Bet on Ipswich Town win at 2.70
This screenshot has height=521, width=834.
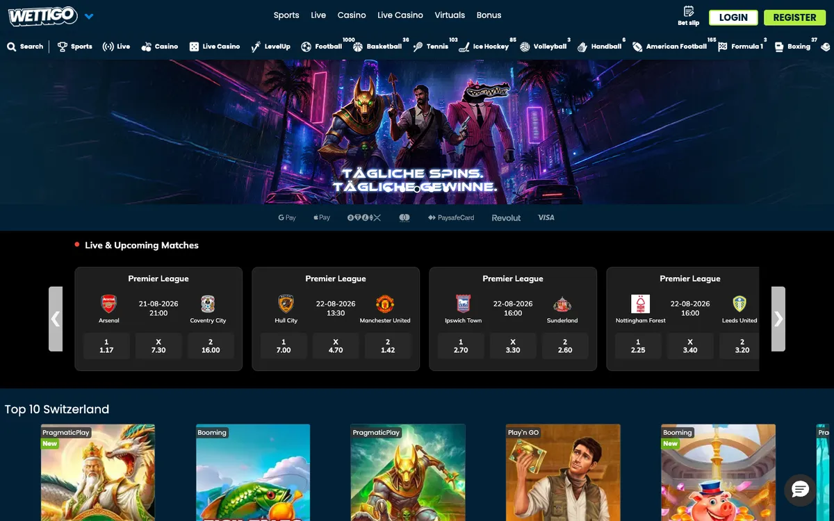461,346
